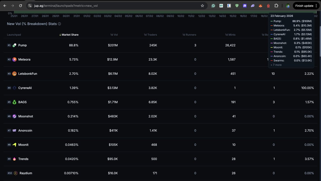Select the Moonit launchpad name

tap(23, 145)
